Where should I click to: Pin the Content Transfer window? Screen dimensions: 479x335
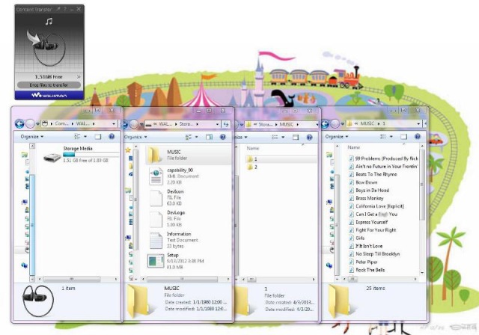pyautogui.click(x=58, y=9)
